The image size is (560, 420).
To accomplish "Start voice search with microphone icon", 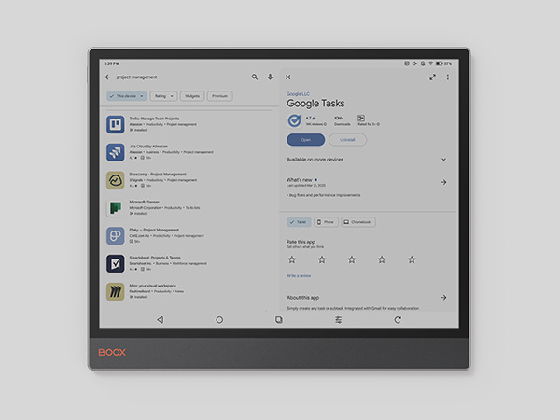I will (270, 77).
